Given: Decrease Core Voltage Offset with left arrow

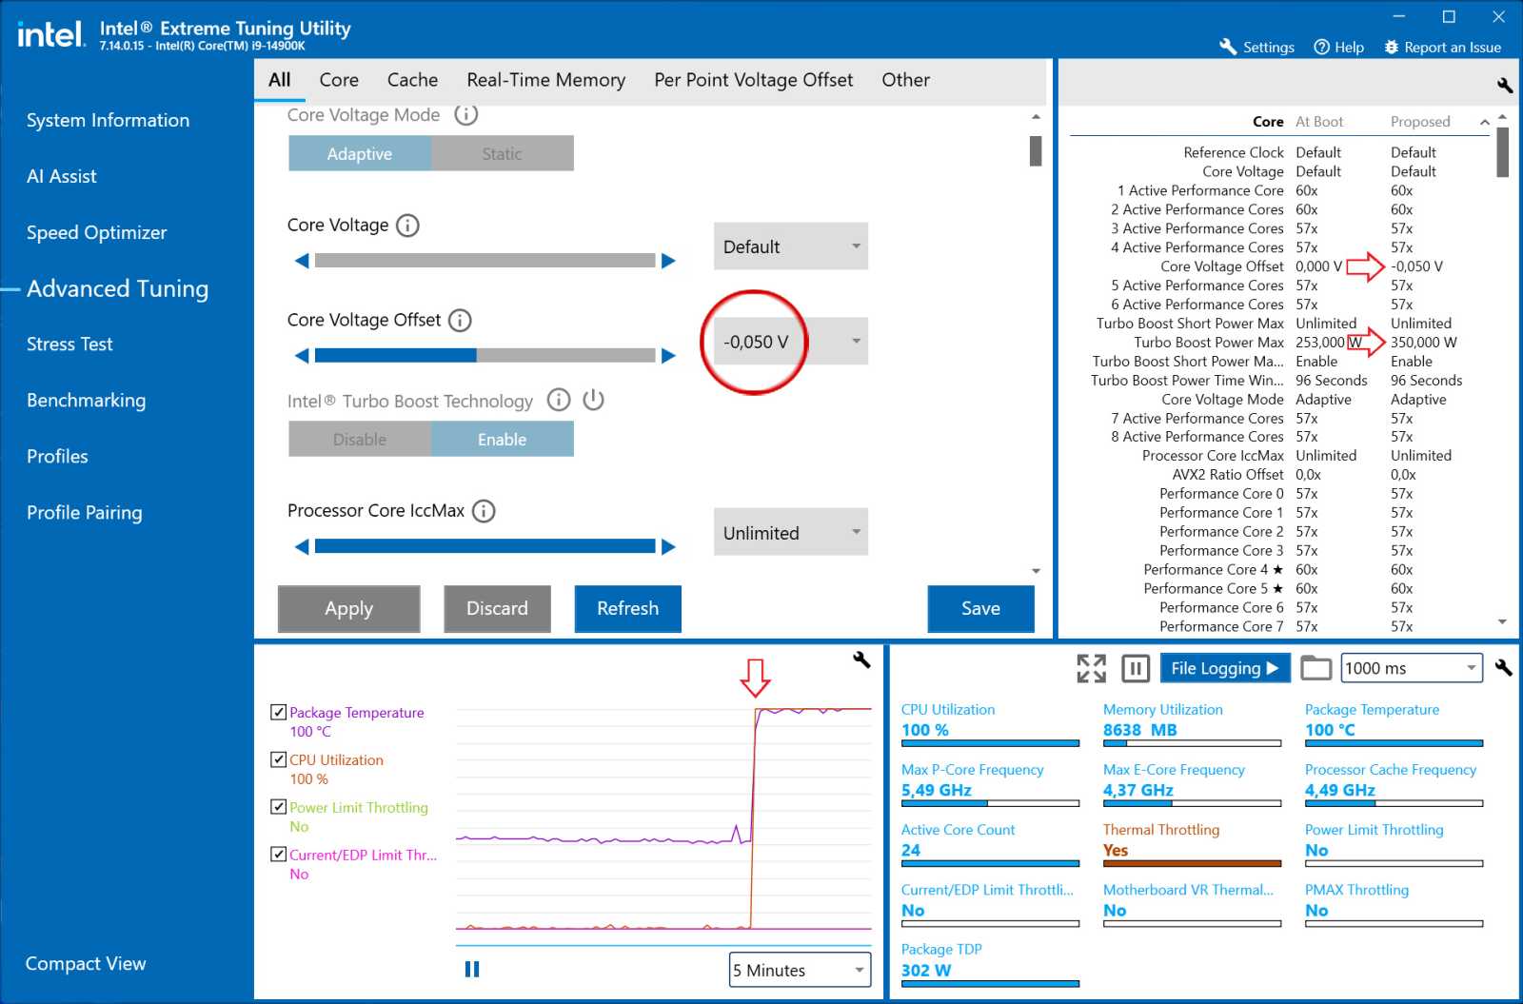Looking at the screenshot, I should tap(302, 356).
